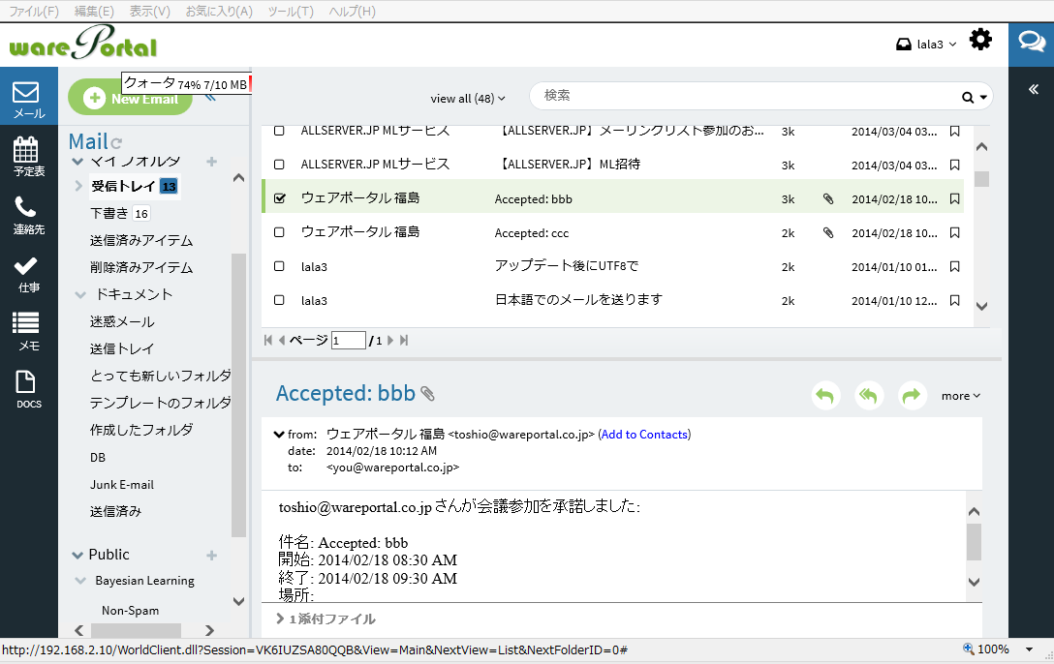The image size is (1054, 664).
Task: Click the reply arrow icon
Action: tap(825, 395)
